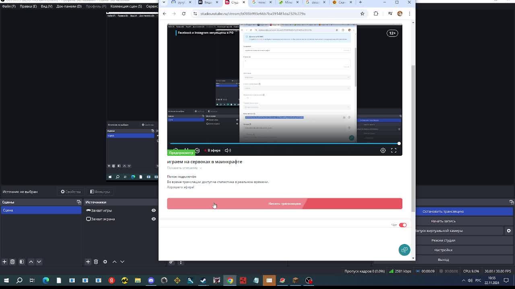The width and height of the screenshot is (515, 289).
Task: Turn off the Чат toggle switch
Action: click(403, 225)
